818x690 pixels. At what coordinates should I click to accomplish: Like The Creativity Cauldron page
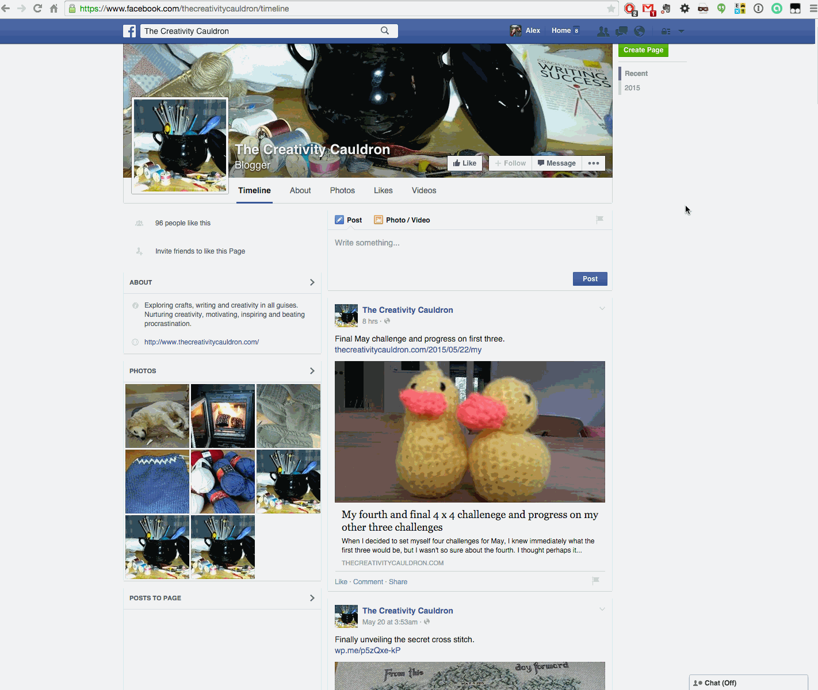tap(465, 163)
